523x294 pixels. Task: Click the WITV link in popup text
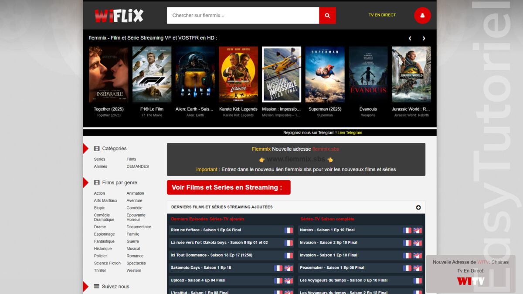point(483,262)
